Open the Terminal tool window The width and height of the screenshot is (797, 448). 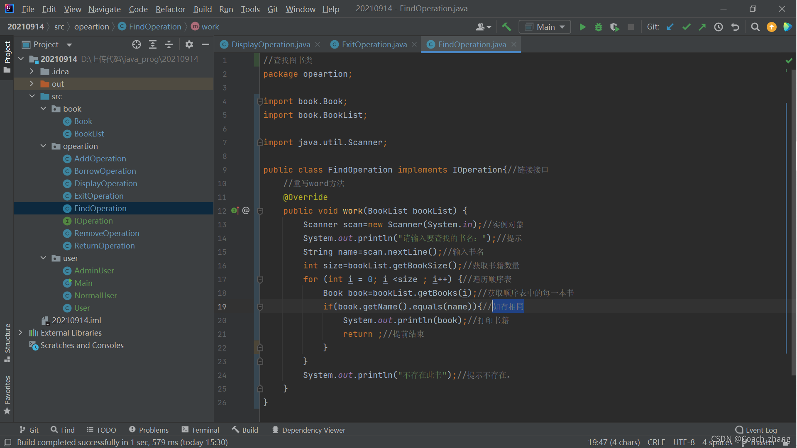[200, 430]
